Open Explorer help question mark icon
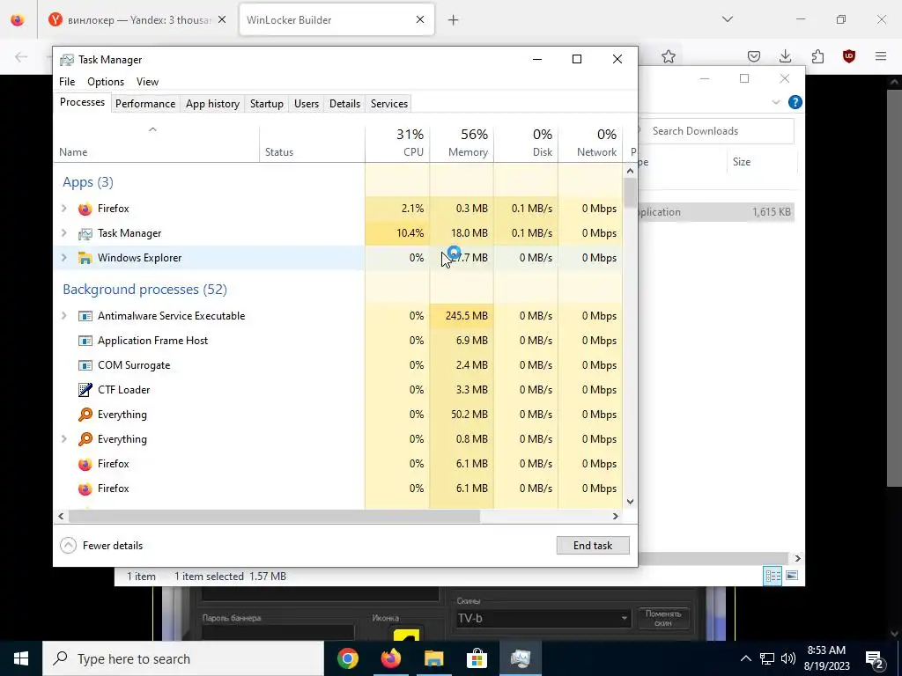The image size is (902, 676). (795, 102)
